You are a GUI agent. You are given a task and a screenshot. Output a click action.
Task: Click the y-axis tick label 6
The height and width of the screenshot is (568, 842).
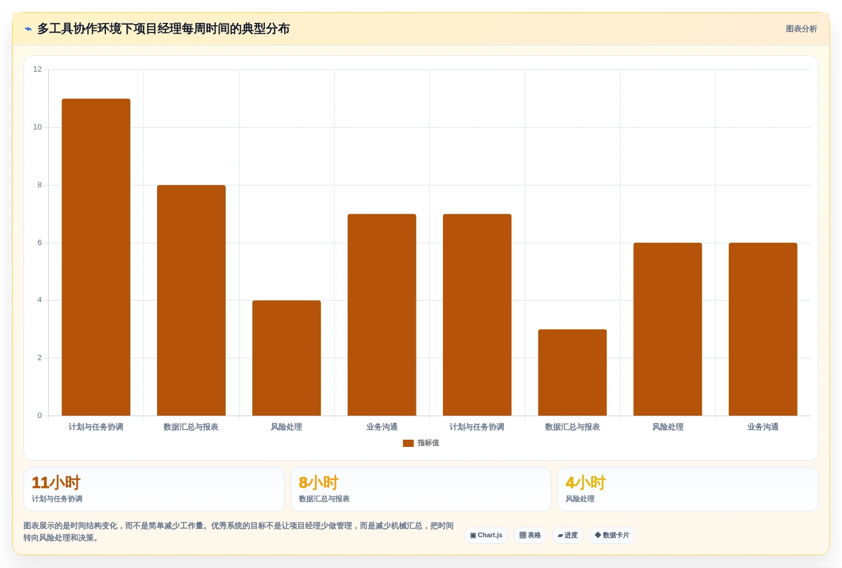click(40, 243)
